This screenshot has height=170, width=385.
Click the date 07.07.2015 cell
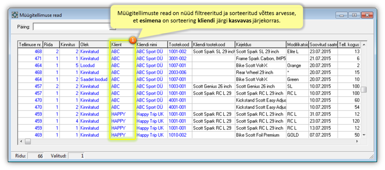pyautogui.click(x=323, y=135)
